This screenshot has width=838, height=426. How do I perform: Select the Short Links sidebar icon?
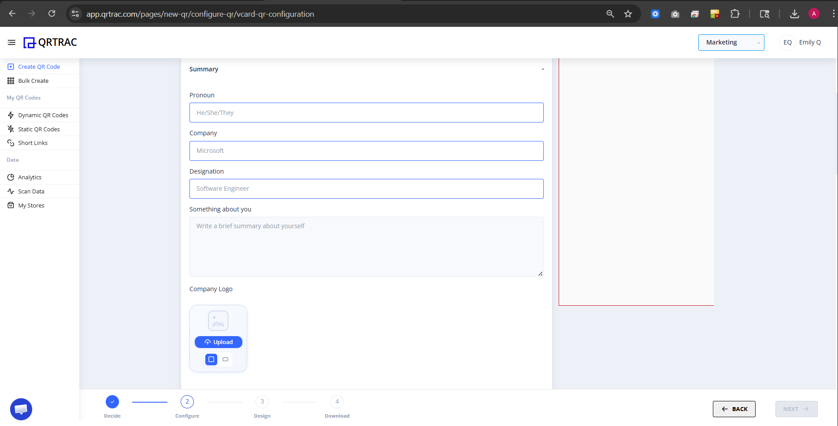click(10, 143)
